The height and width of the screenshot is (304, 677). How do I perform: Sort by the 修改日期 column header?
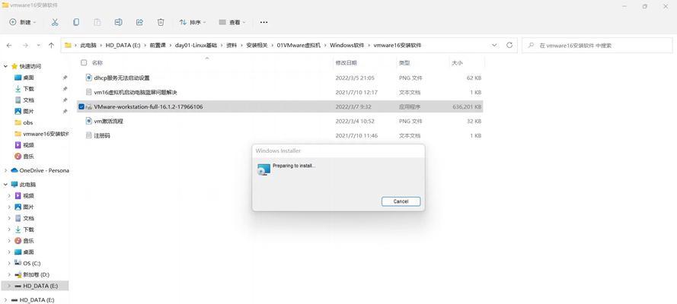pos(346,63)
